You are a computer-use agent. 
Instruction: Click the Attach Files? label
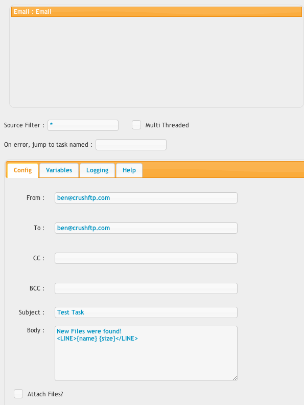[45, 394]
